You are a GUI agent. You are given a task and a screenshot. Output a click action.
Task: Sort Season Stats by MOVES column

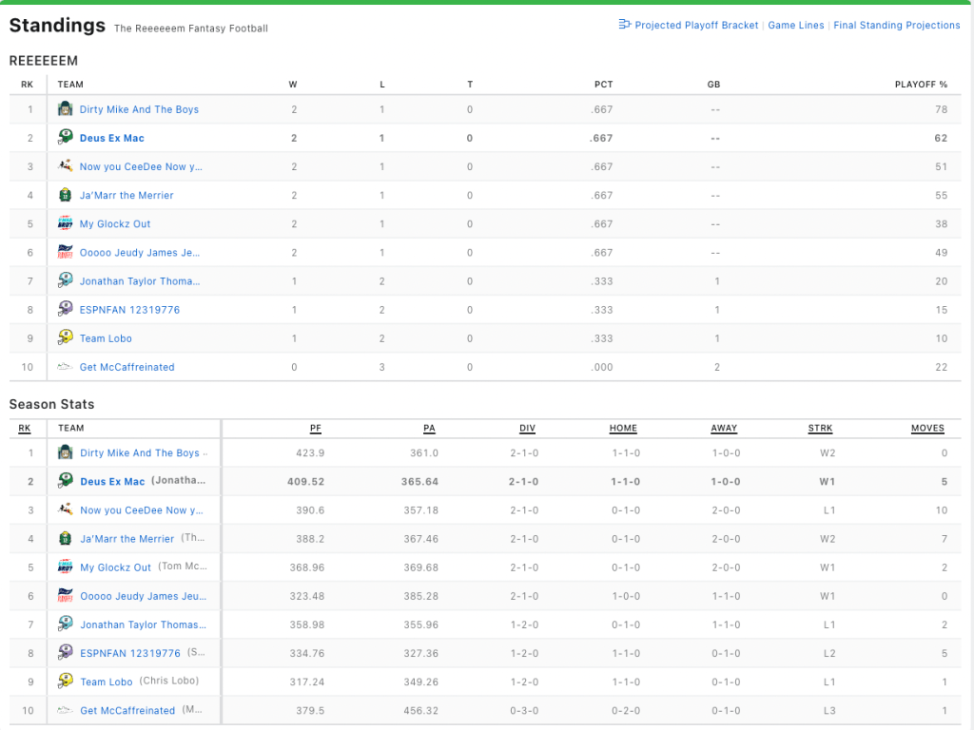pyautogui.click(x=927, y=428)
